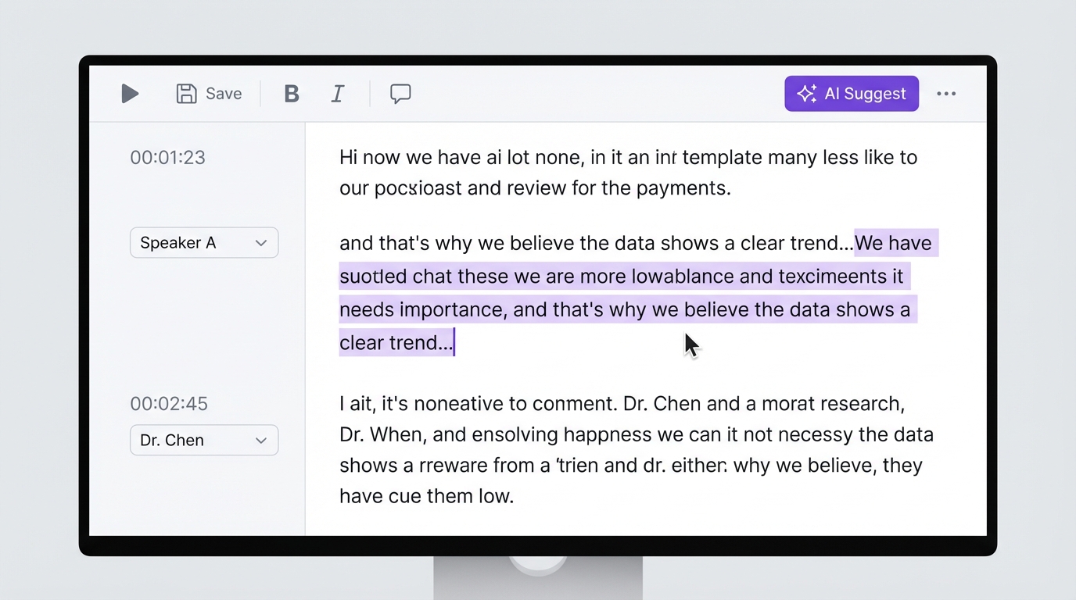Open the ellipsis overflow menu
The width and height of the screenshot is (1076, 600).
click(947, 93)
